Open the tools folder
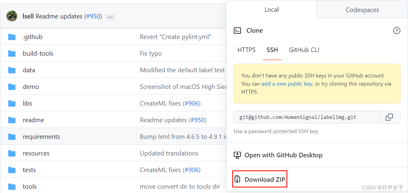 [x=30, y=187]
